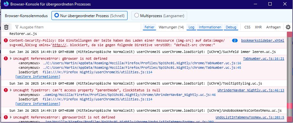This screenshot has height=123, width=293.
Task: Open console settings gear icon
Action: click(x=288, y=27)
